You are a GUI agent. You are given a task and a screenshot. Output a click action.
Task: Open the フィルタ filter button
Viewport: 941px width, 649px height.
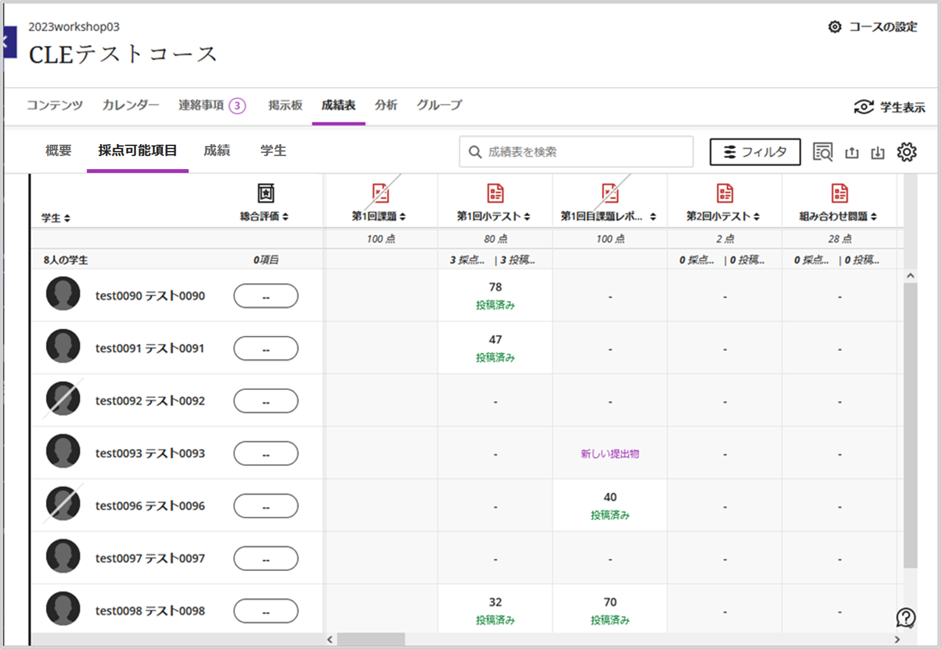(x=755, y=152)
